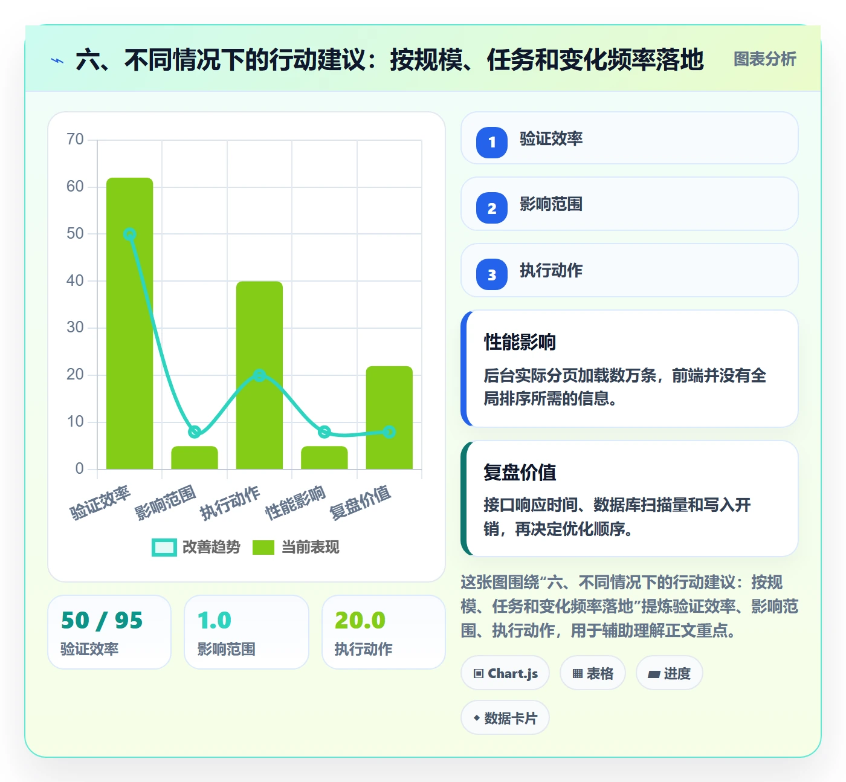Click the bar icon in the 进度 tag
846x782 pixels.
click(x=654, y=674)
